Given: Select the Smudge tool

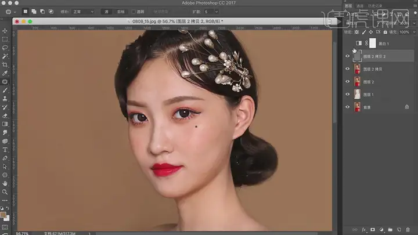Looking at the screenshot, I should point(5,133).
